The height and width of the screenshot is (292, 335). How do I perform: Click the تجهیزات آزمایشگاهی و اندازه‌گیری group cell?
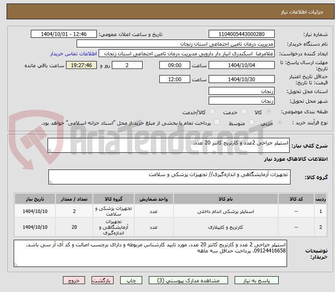tap(114, 227)
